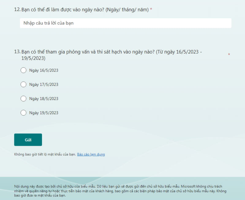Choose the Ngày 17/5/2023 radio circle

23,84
